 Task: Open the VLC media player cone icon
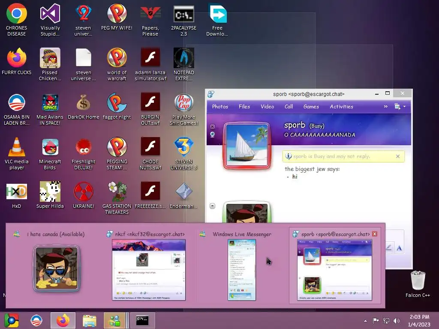[17, 153]
